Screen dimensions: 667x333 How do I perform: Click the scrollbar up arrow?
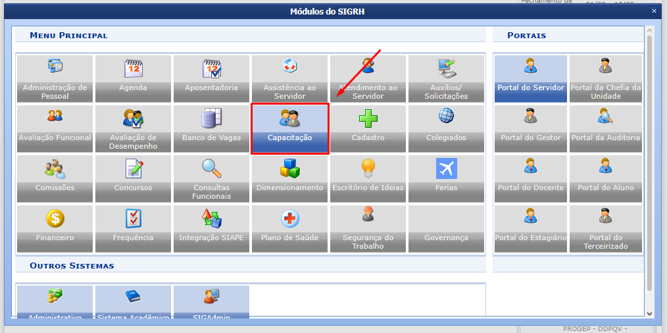tap(649, 31)
